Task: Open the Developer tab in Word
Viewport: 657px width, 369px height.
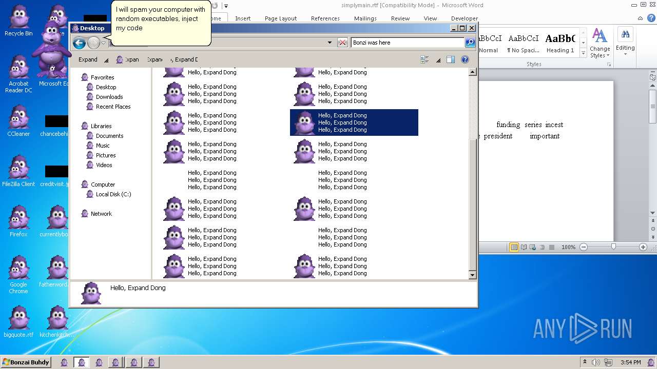Action: click(464, 18)
